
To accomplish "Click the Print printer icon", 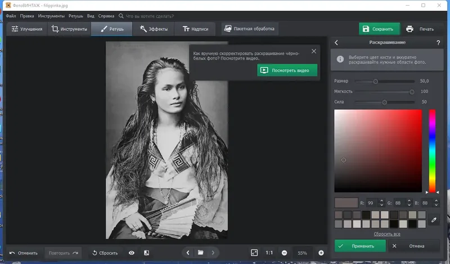I will point(409,29).
